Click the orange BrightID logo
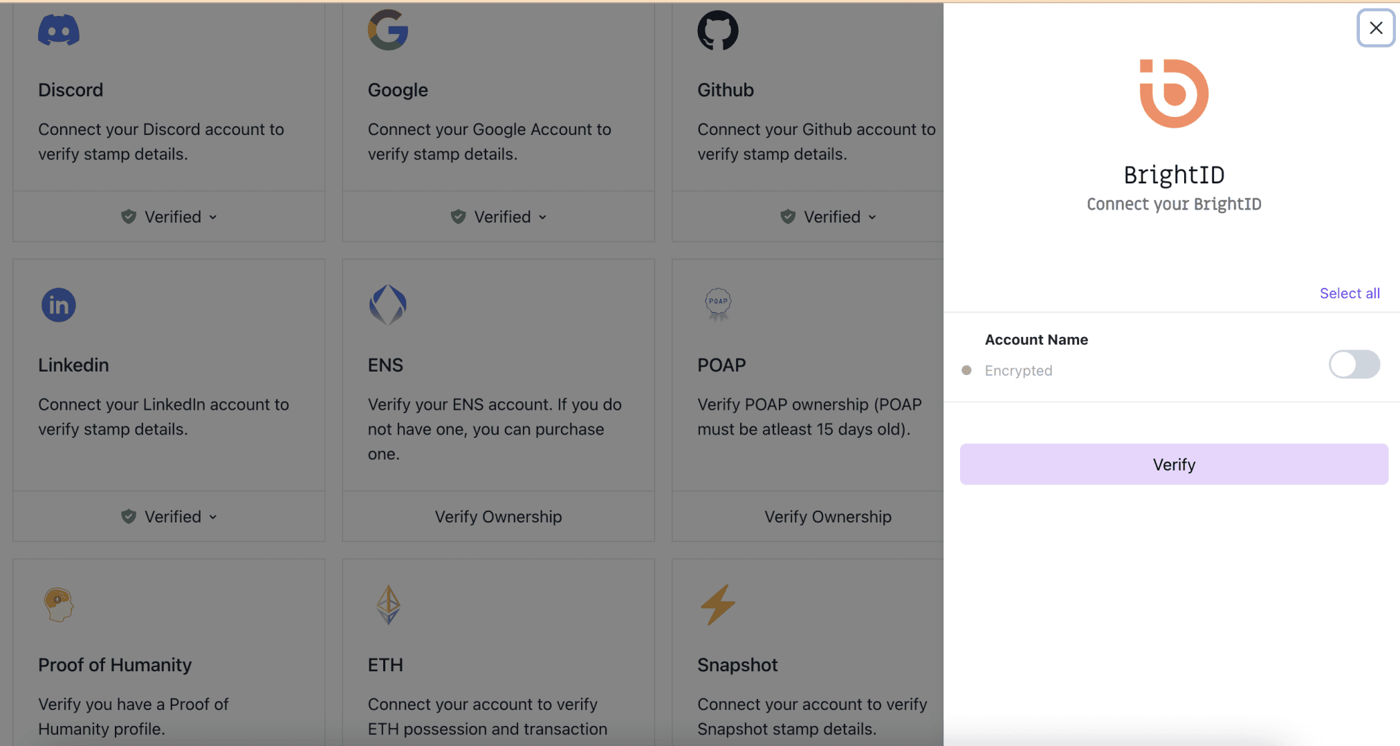Screen dimensions: 1400x746 pyautogui.click(x=1174, y=93)
